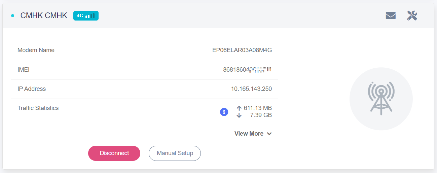Click the 611.13 MB upload value

258,108
